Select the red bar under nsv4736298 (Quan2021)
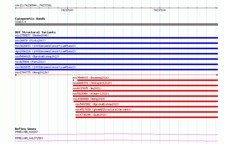Viewport: 225px width, 144px height. [x=147, y=117]
